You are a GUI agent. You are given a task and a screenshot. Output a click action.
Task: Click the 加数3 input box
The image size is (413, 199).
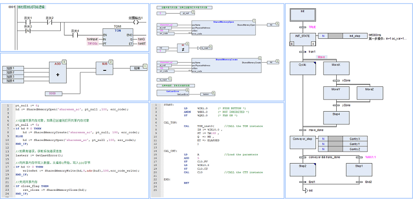[13, 77]
